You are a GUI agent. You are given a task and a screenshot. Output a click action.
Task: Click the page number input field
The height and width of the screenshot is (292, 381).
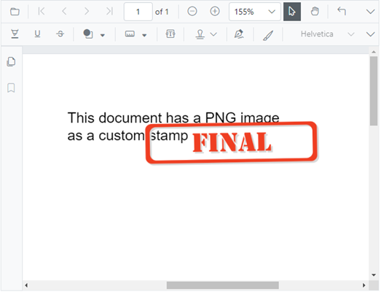[x=138, y=12]
